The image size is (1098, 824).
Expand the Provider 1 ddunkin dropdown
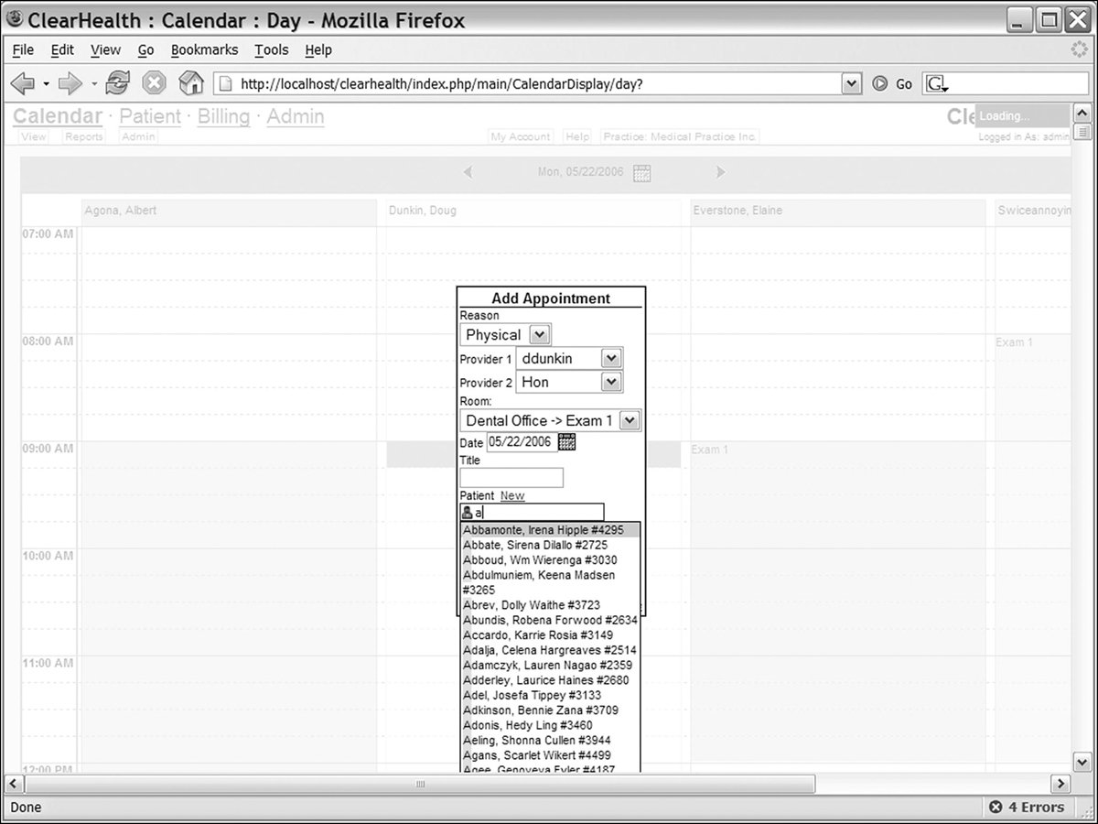611,359
